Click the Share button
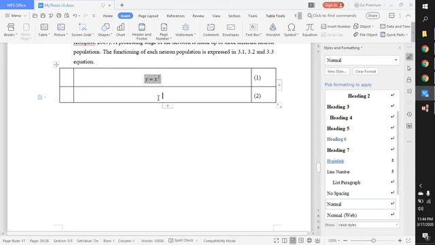 click(x=372, y=16)
